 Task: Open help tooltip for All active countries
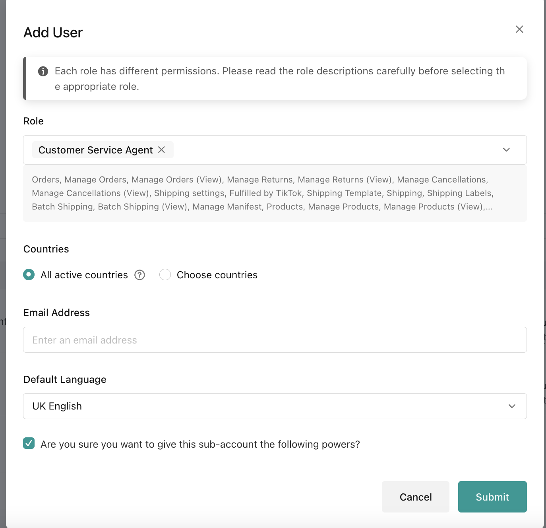(x=139, y=275)
